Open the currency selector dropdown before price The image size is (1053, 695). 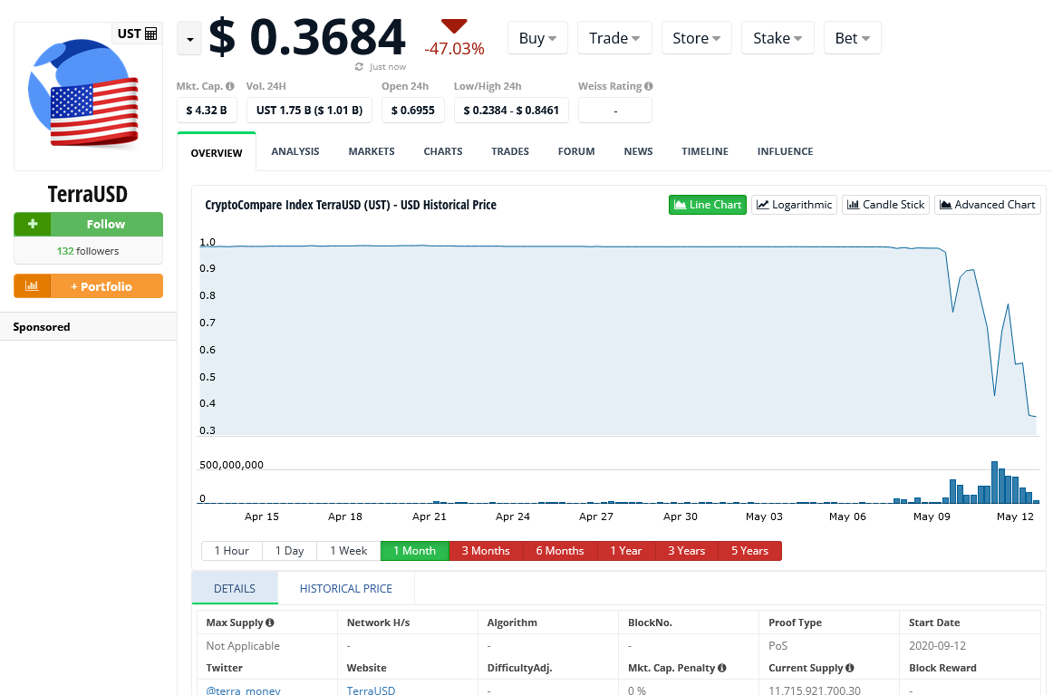(189, 39)
